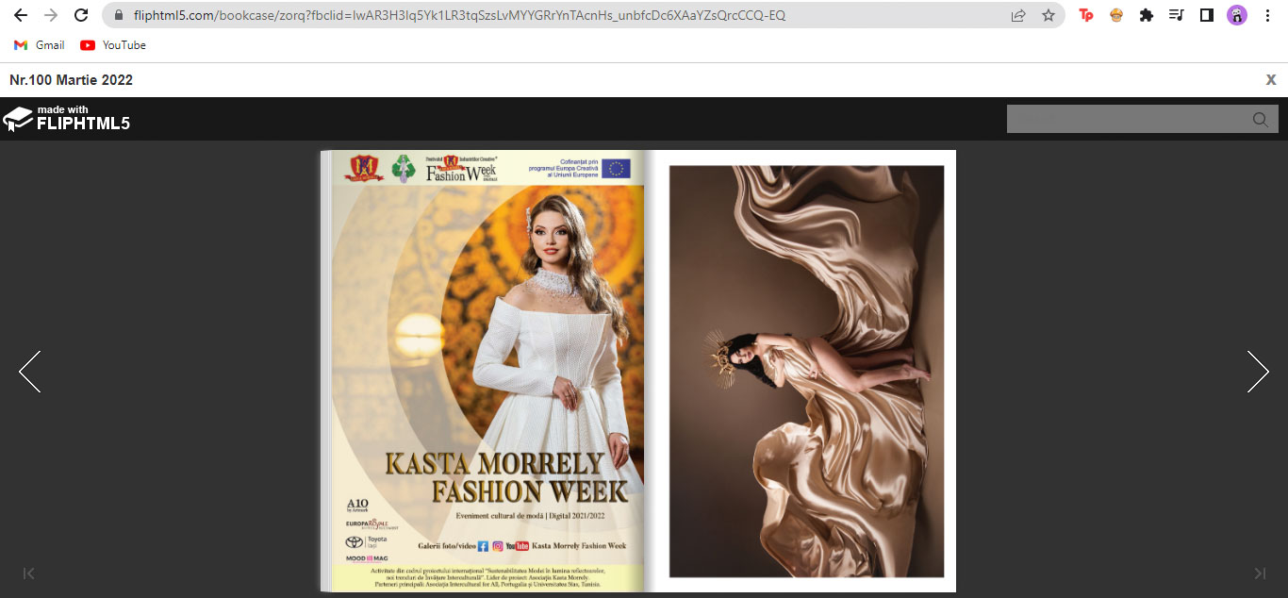
Task: Click the search magnifier icon
Action: (x=1261, y=120)
